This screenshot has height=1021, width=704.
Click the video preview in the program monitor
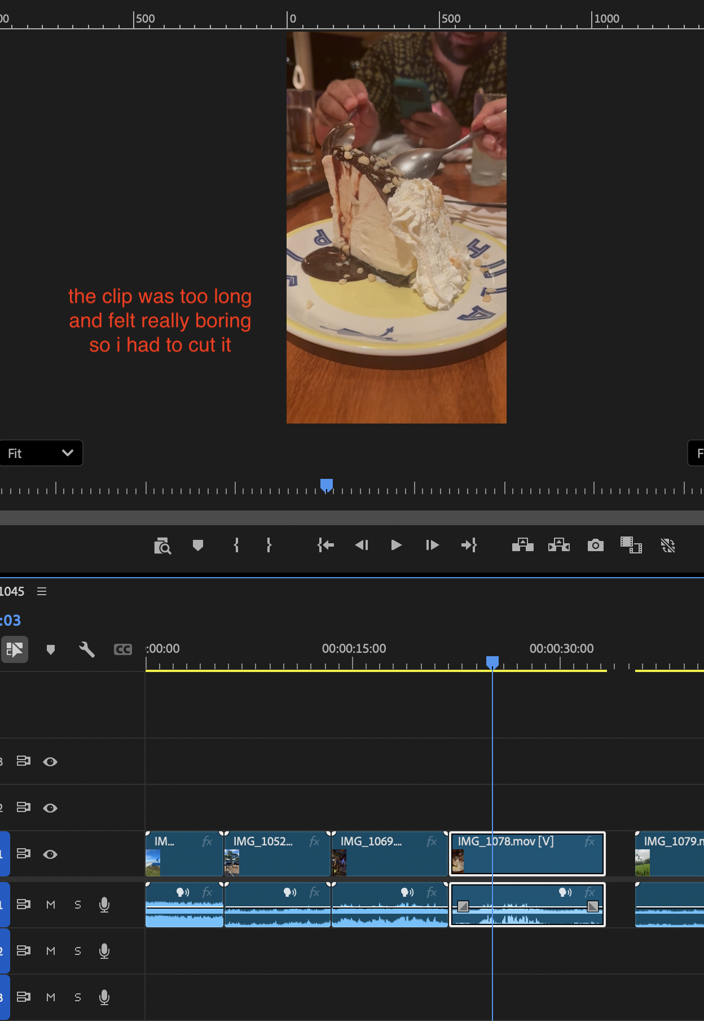coord(396,228)
